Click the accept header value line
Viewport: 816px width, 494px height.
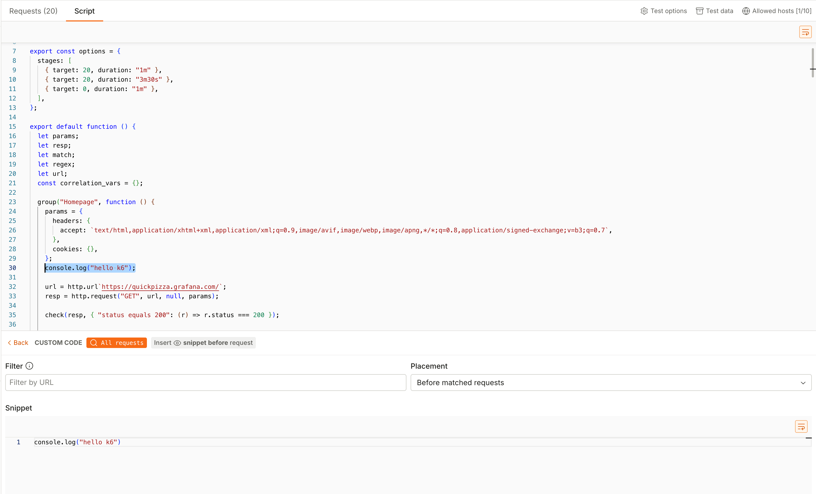point(336,230)
